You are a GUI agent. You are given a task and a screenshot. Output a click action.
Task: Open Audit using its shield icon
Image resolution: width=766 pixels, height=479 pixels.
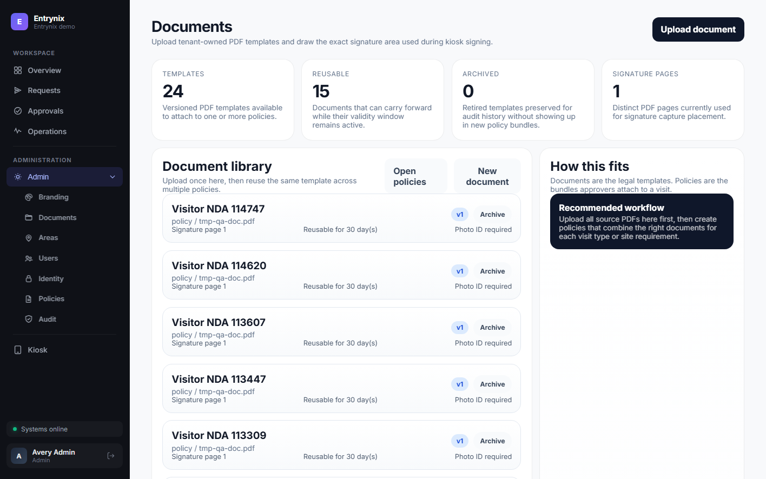29,319
